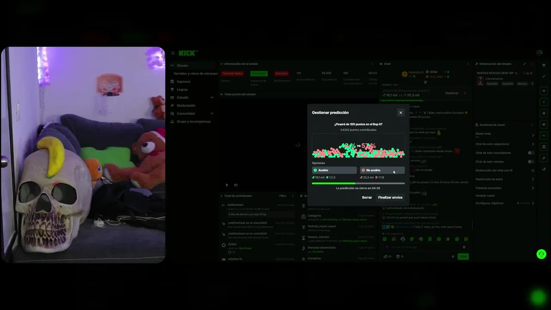Click the chat bubble icon in right toolbar

[544, 124]
